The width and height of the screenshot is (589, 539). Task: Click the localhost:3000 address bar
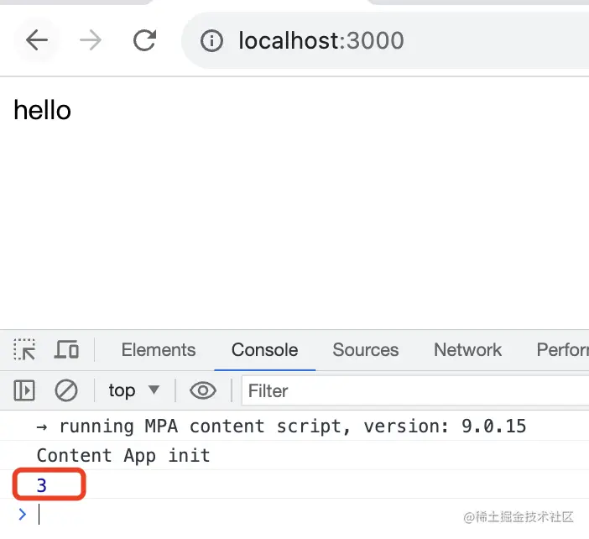[385, 40]
